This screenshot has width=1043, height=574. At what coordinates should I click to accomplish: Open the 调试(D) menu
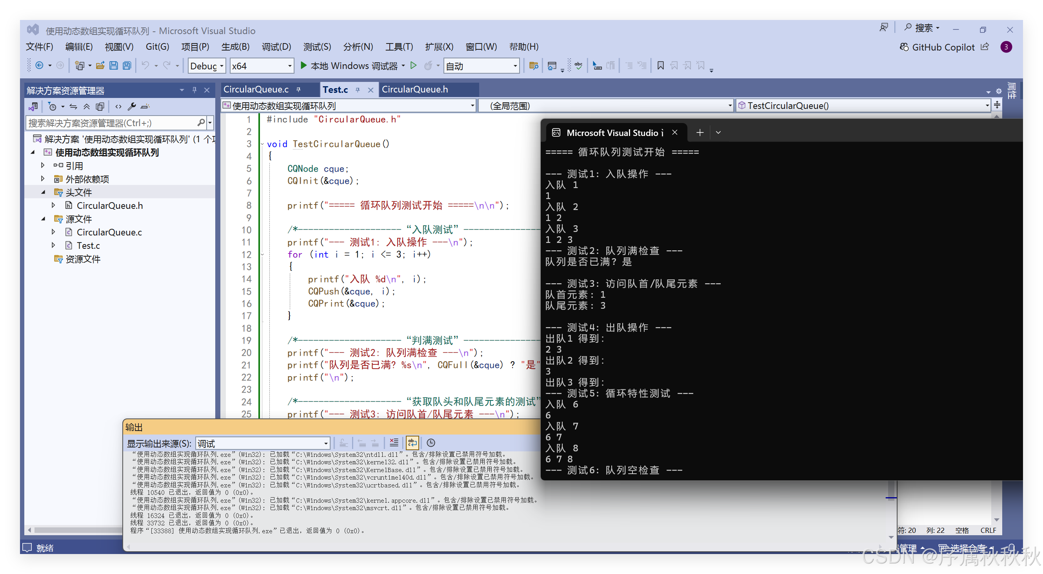tap(276, 47)
